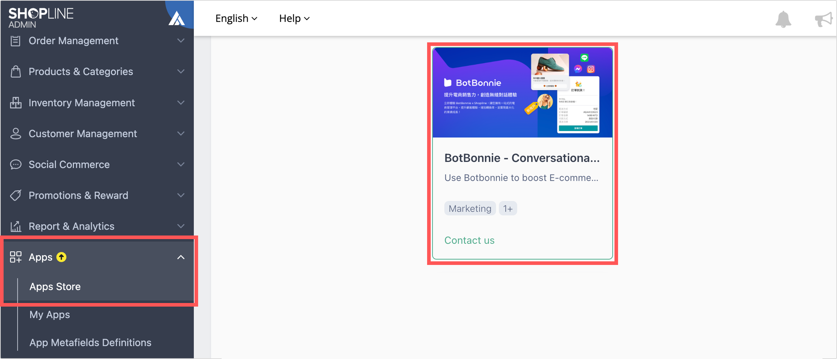Click the 1+ more tags badge

[x=508, y=209]
